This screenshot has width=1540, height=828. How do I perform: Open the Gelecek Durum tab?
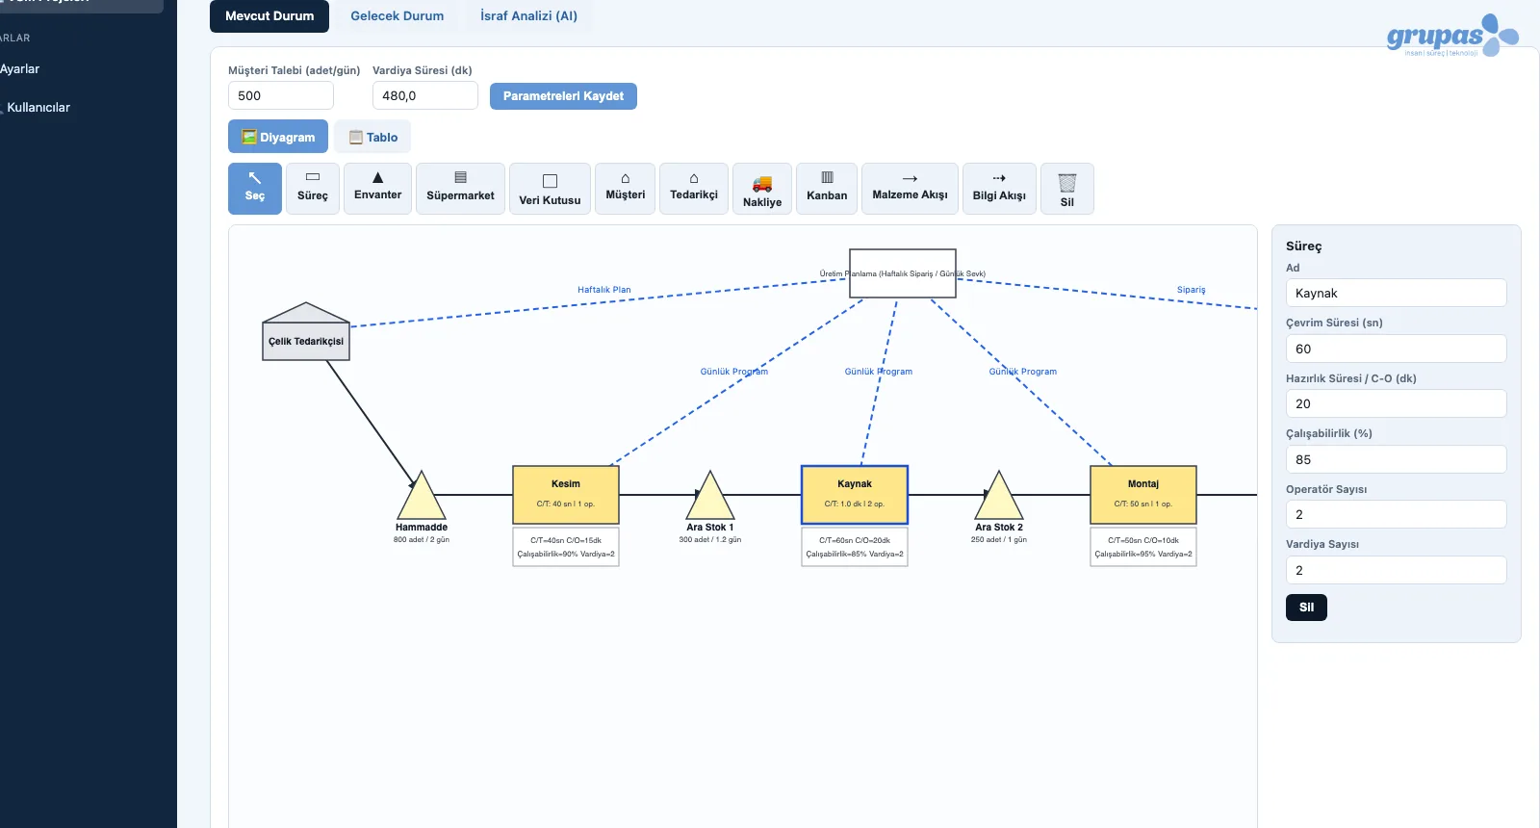coord(398,16)
